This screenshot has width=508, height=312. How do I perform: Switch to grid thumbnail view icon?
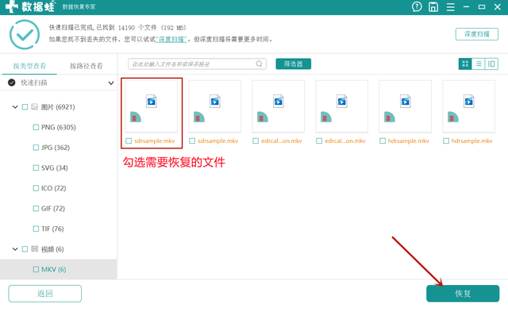pyautogui.click(x=465, y=64)
